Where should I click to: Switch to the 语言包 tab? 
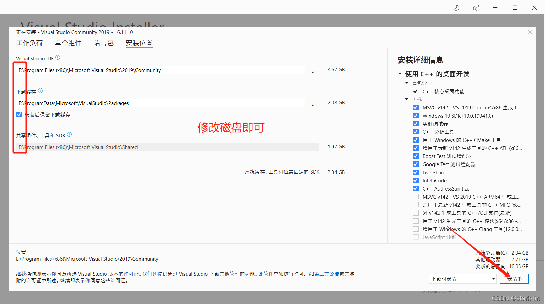[x=104, y=43]
